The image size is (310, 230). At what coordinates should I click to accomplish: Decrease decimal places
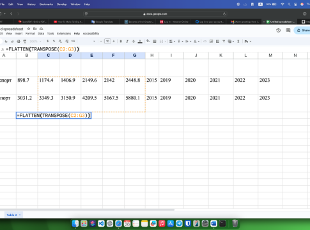click(x=60, y=42)
